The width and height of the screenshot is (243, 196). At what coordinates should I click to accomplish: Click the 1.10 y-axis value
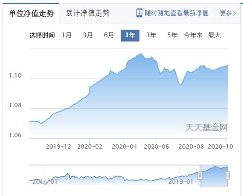point(15,75)
